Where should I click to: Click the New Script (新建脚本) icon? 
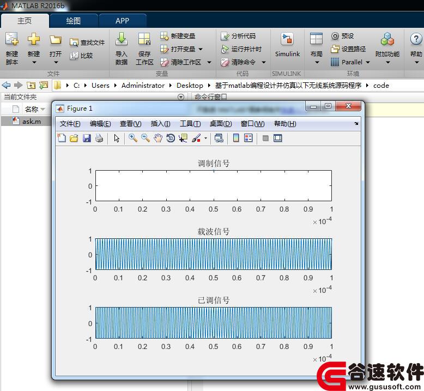(x=12, y=39)
